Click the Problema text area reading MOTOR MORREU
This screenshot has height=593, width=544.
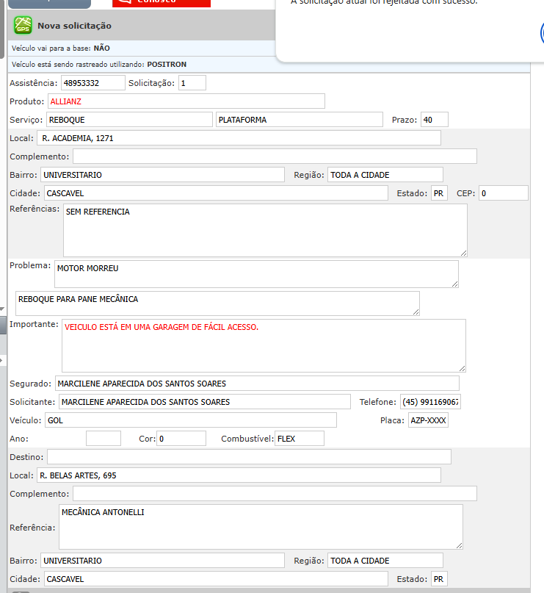click(x=256, y=274)
